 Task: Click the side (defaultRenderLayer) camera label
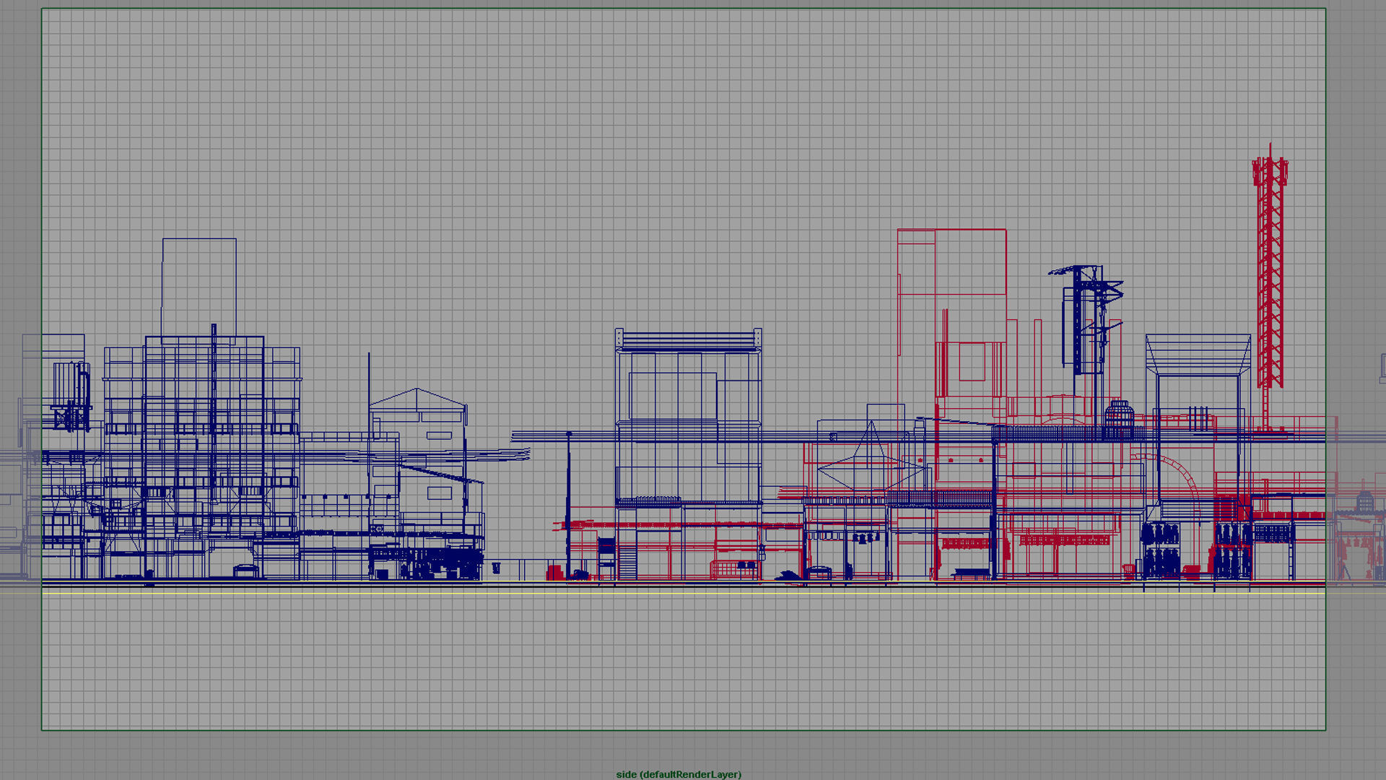tap(678, 774)
